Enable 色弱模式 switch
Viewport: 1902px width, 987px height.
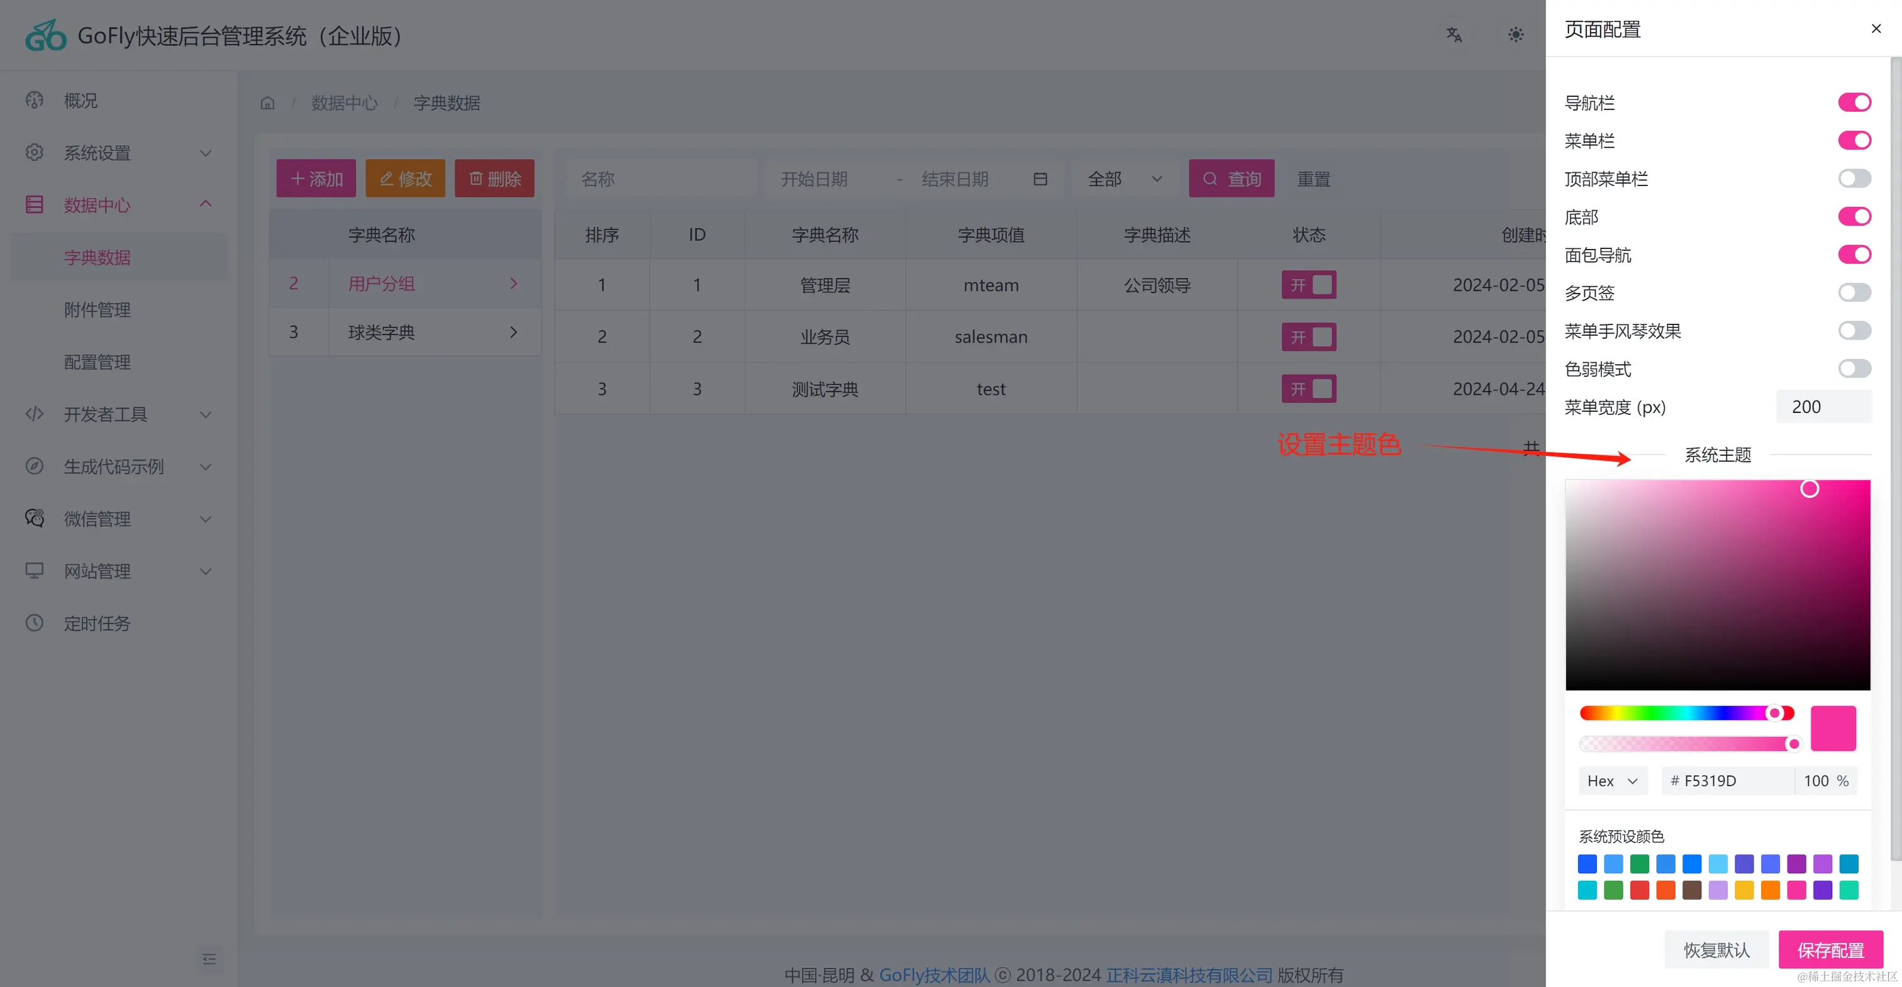[x=1854, y=368]
